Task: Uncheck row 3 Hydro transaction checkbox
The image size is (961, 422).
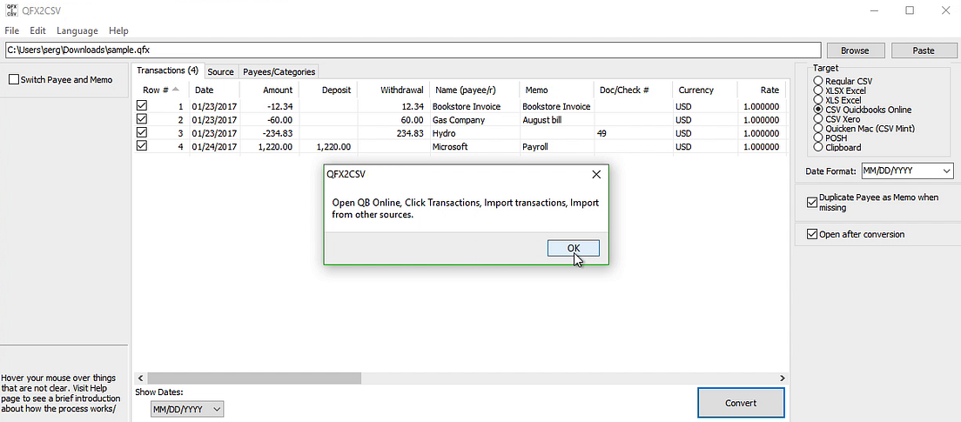Action: pyautogui.click(x=142, y=133)
